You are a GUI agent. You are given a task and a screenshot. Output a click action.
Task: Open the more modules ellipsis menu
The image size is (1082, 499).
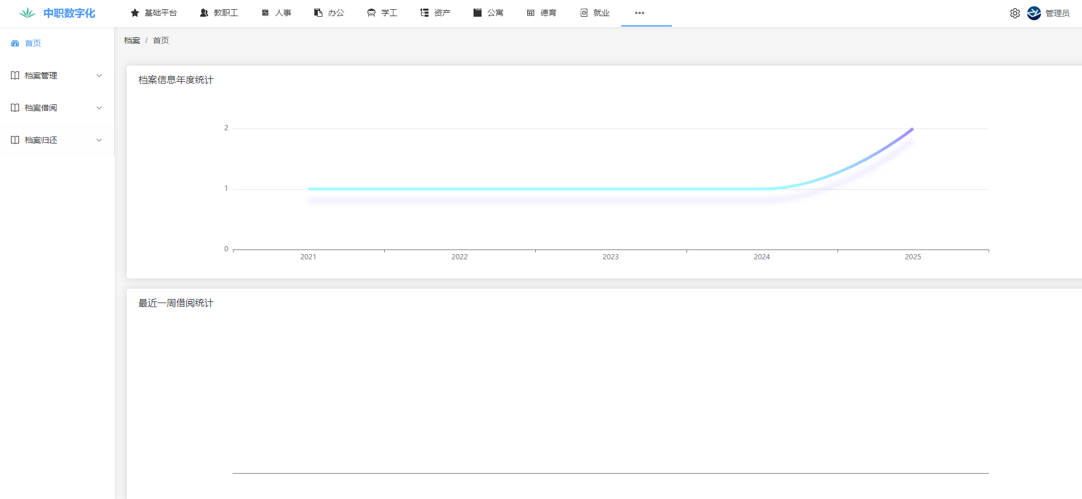[640, 13]
